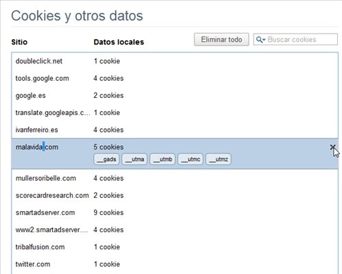Screen dimensions: 342x274
Task: Select the mullersoribelle.com site row
Action: point(174,178)
